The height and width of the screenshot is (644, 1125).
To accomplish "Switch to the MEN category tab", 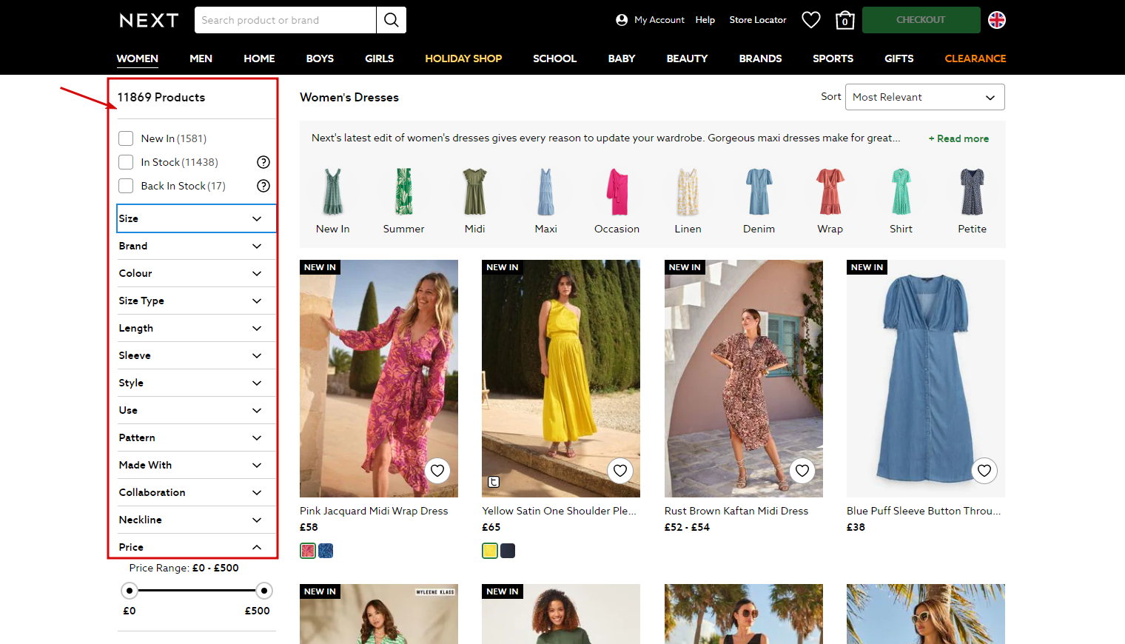I will pyautogui.click(x=201, y=58).
